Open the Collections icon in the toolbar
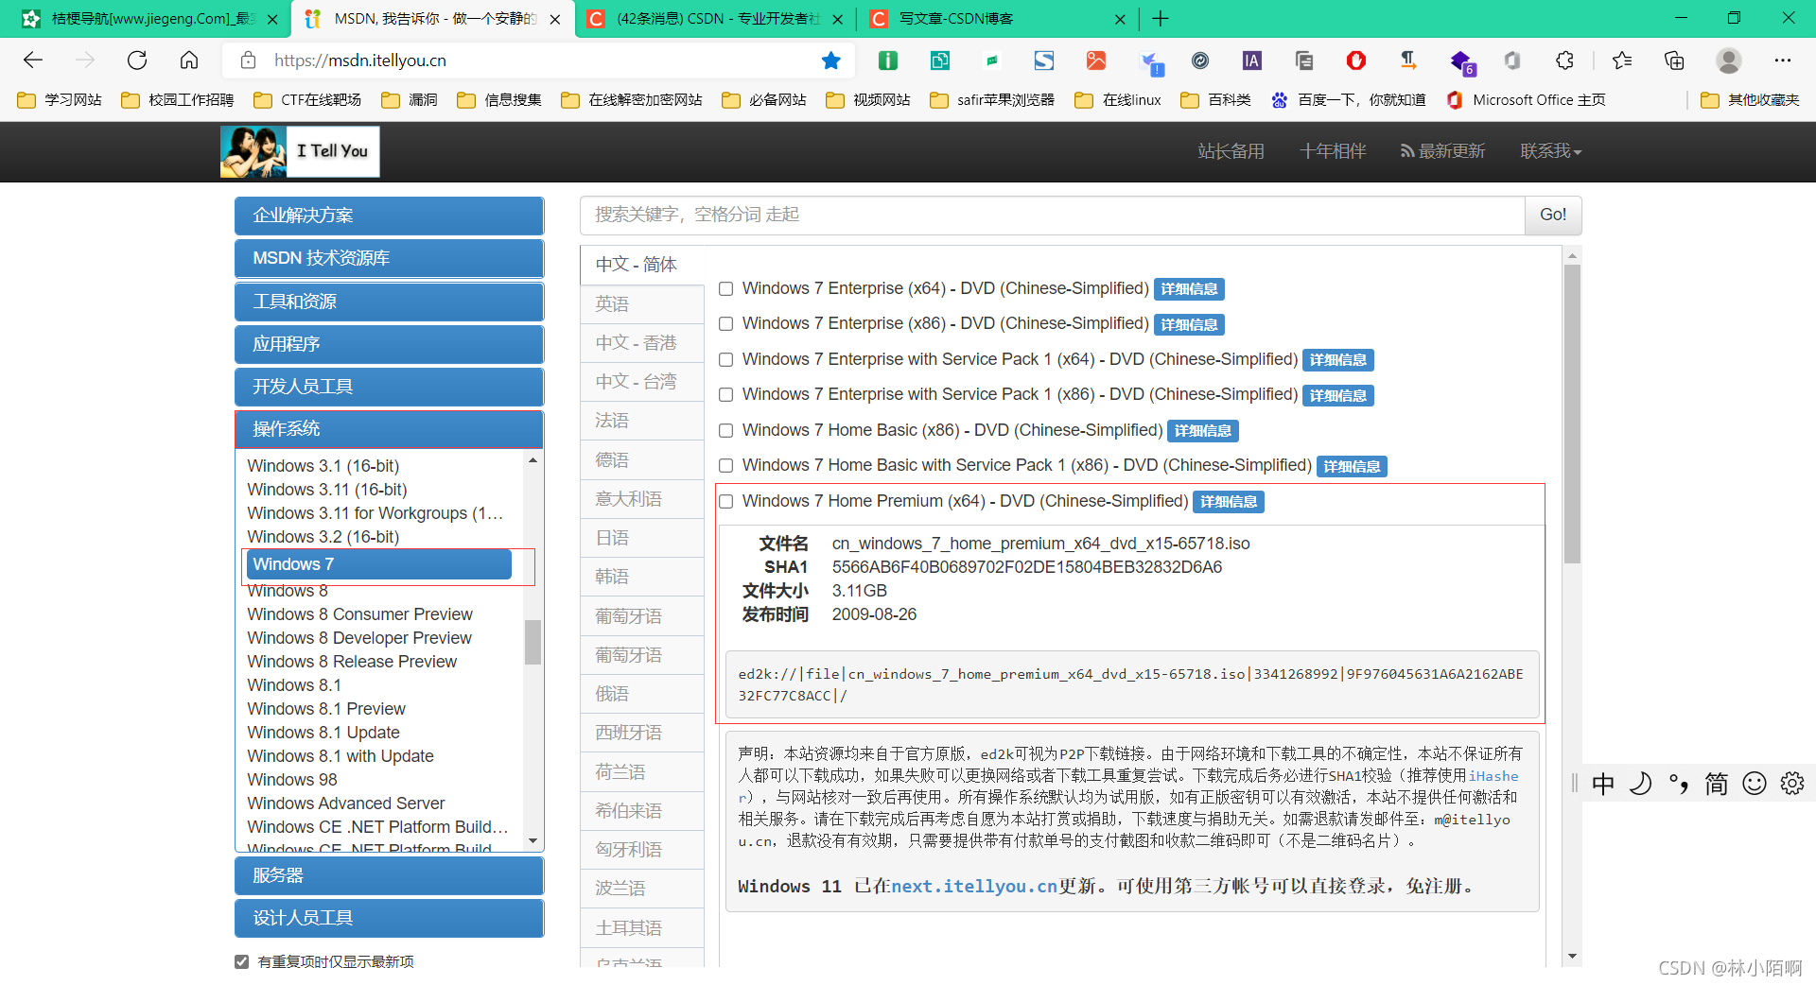Screen dimensions: 1816x985 point(1674,60)
